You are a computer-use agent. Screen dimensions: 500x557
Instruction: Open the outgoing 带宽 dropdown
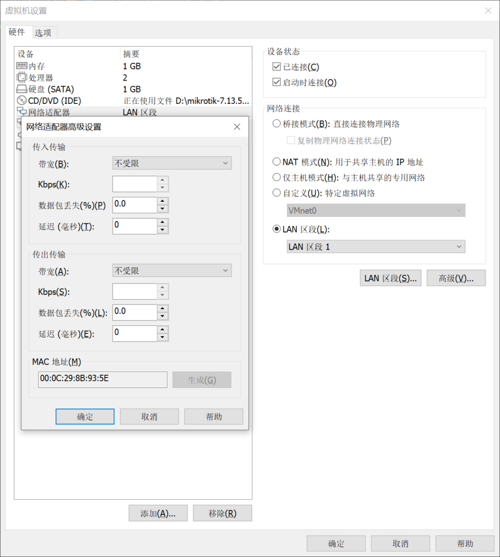(172, 270)
